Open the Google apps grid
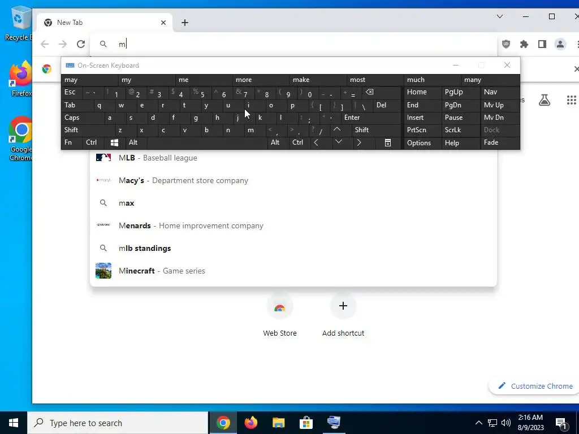Viewport: 579px width, 434px height. tap(571, 99)
